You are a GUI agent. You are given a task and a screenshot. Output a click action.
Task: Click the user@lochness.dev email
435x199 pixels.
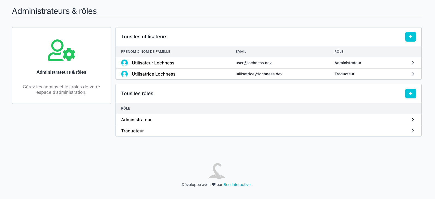tap(253, 63)
